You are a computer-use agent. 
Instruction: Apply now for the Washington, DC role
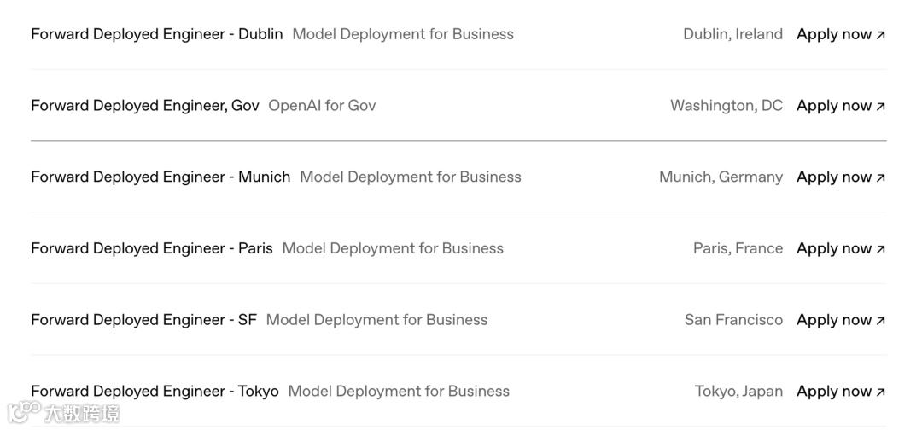(833, 106)
